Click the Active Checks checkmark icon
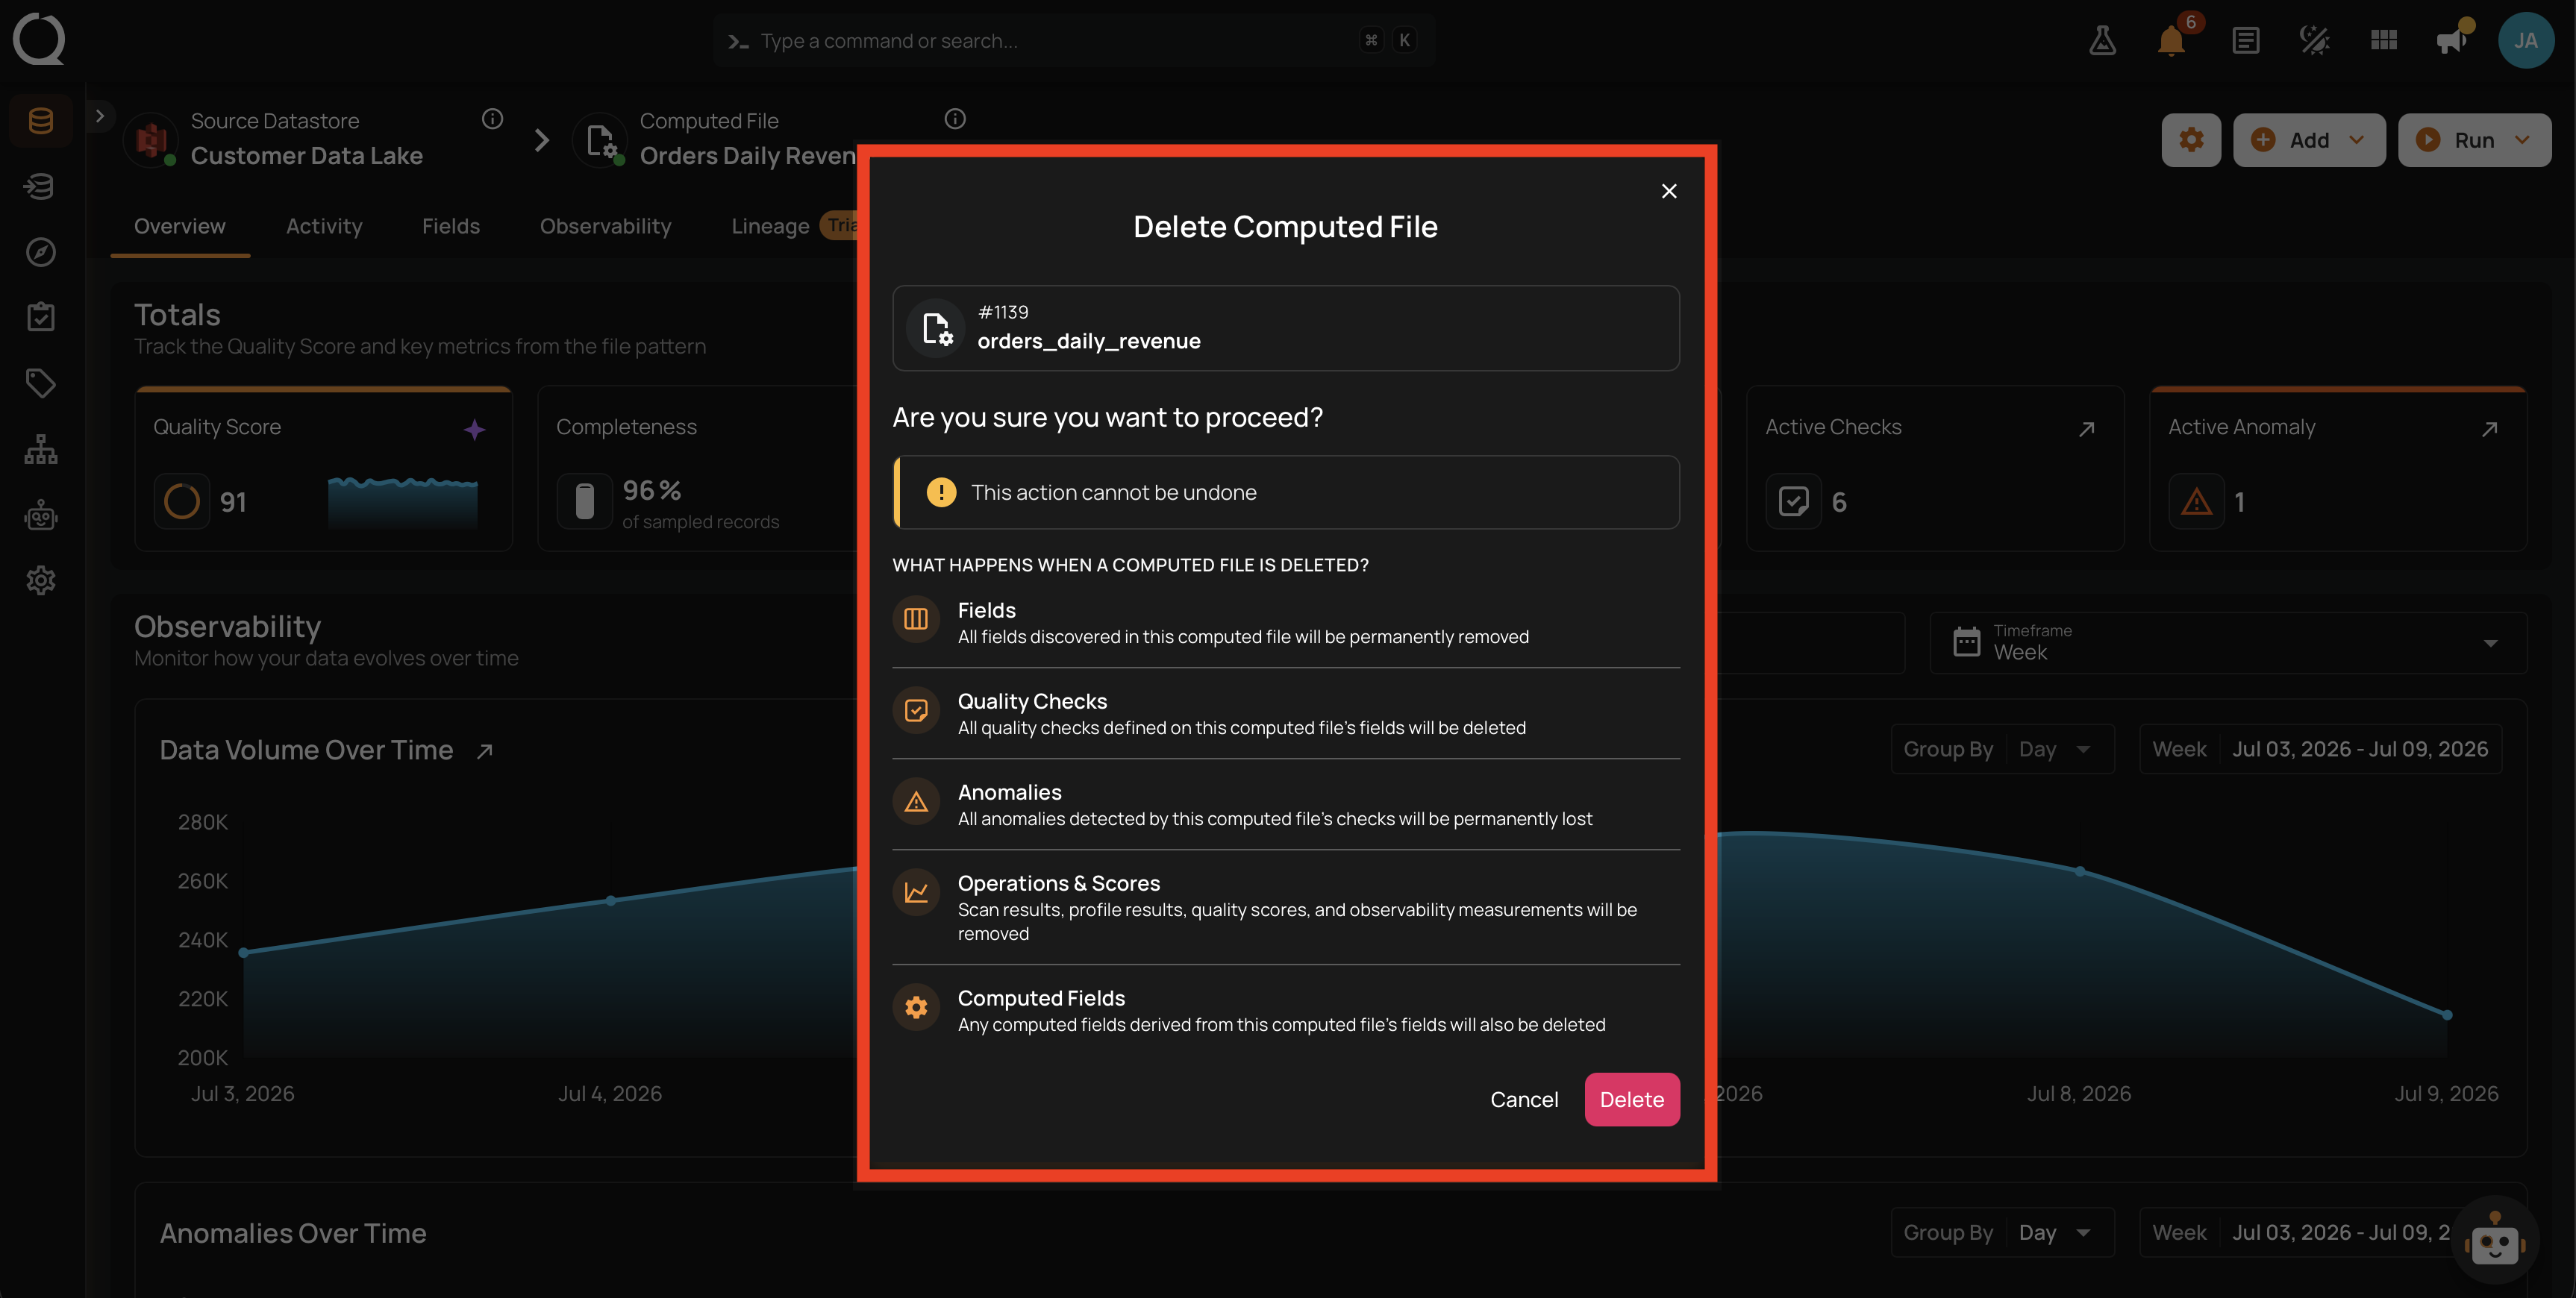Screen dimensions: 2576x1298 pyautogui.click(x=1793, y=501)
